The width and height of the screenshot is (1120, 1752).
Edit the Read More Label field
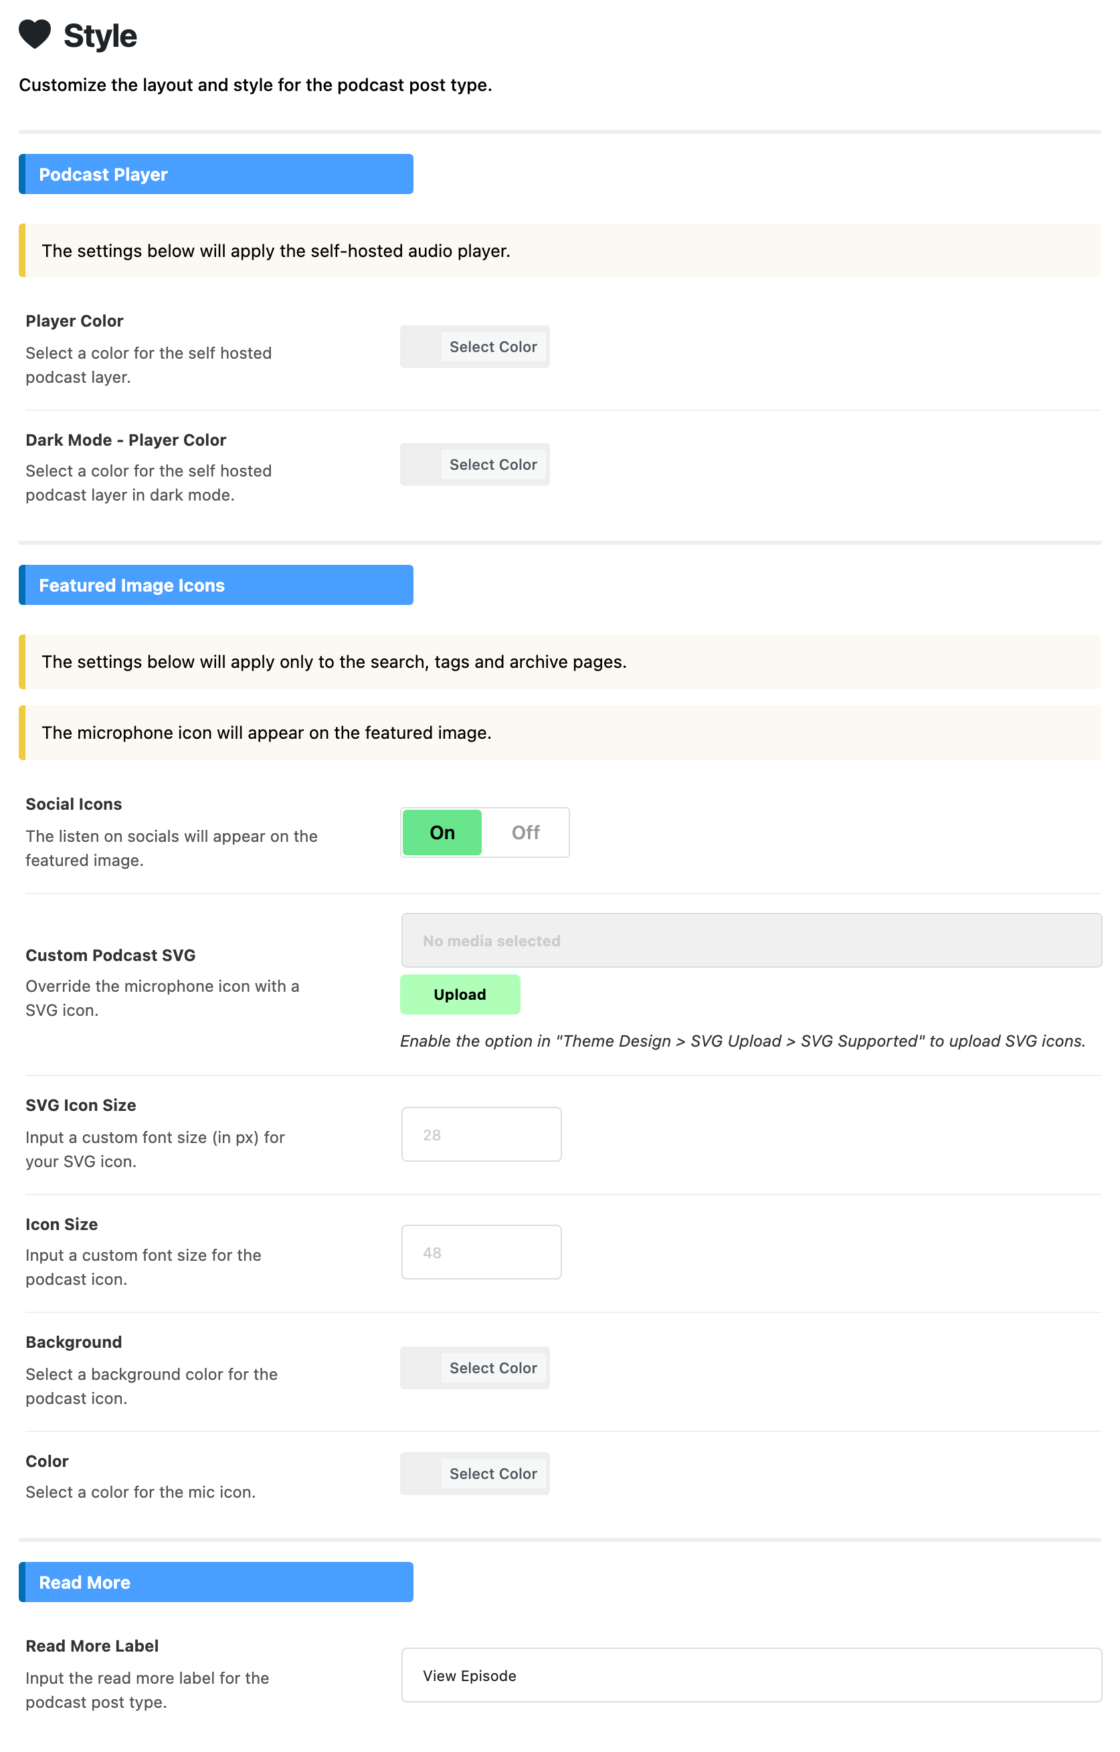tap(751, 1675)
